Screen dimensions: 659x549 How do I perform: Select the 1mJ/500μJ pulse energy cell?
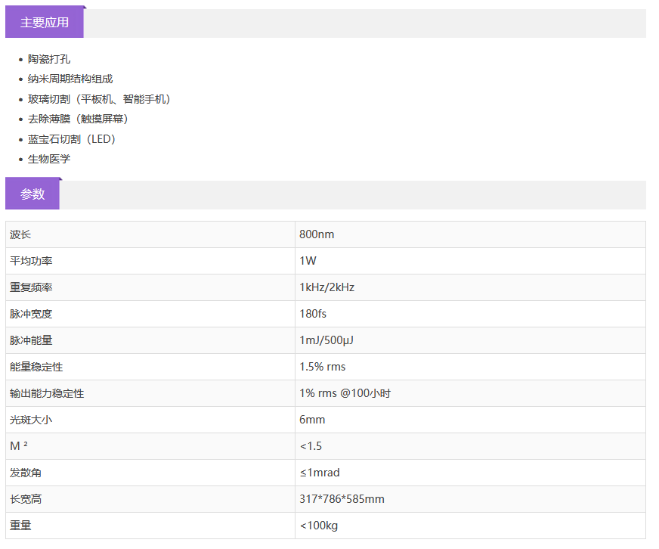click(326, 340)
